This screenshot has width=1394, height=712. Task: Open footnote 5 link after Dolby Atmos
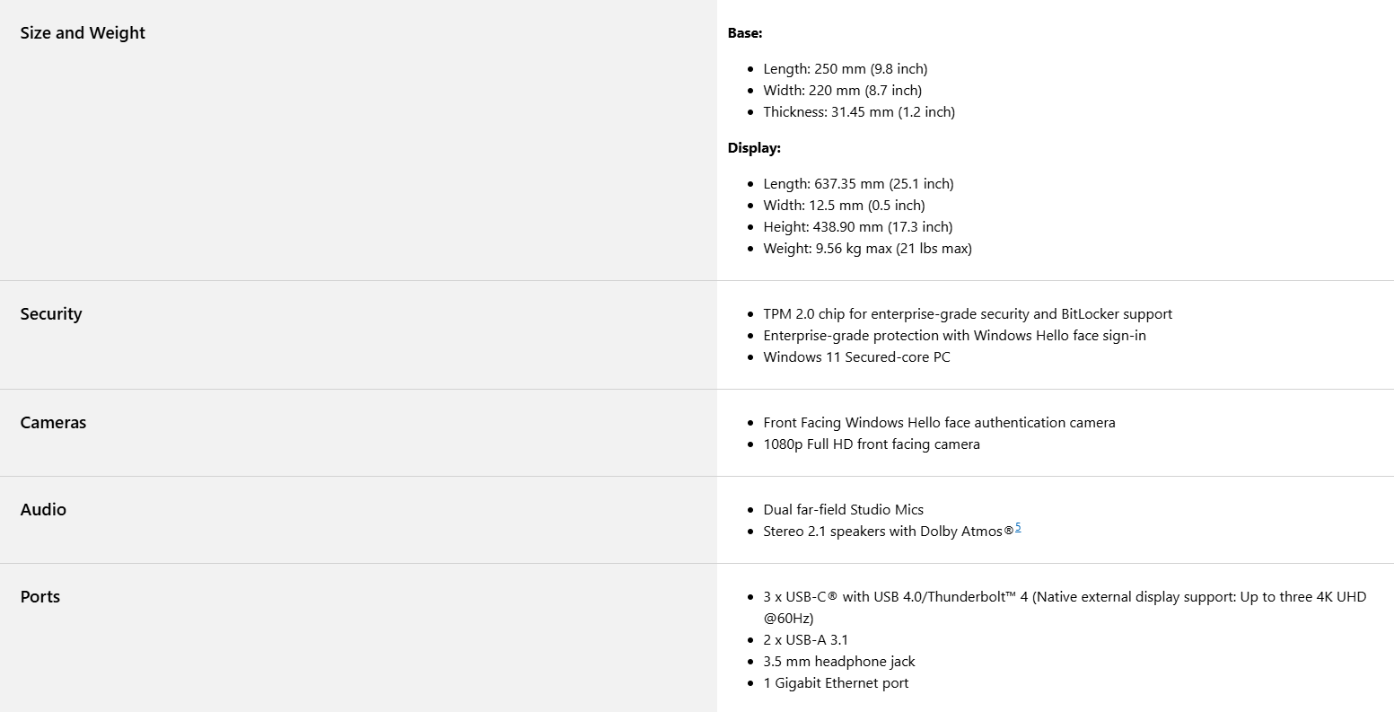click(x=1018, y=528)
